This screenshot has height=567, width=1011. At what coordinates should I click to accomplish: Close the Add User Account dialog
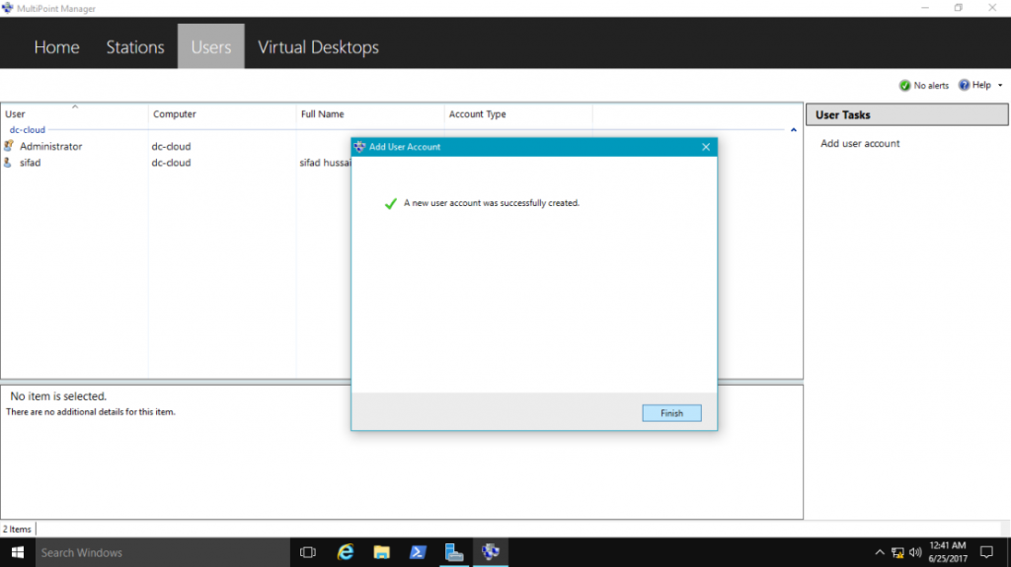coord(705,147)
